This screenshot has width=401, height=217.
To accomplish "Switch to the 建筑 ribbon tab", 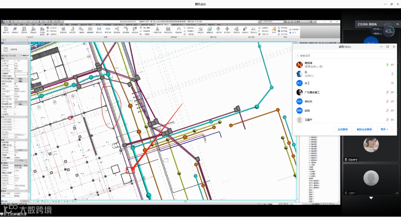I will pyautogui.click(x=10, y=25).
